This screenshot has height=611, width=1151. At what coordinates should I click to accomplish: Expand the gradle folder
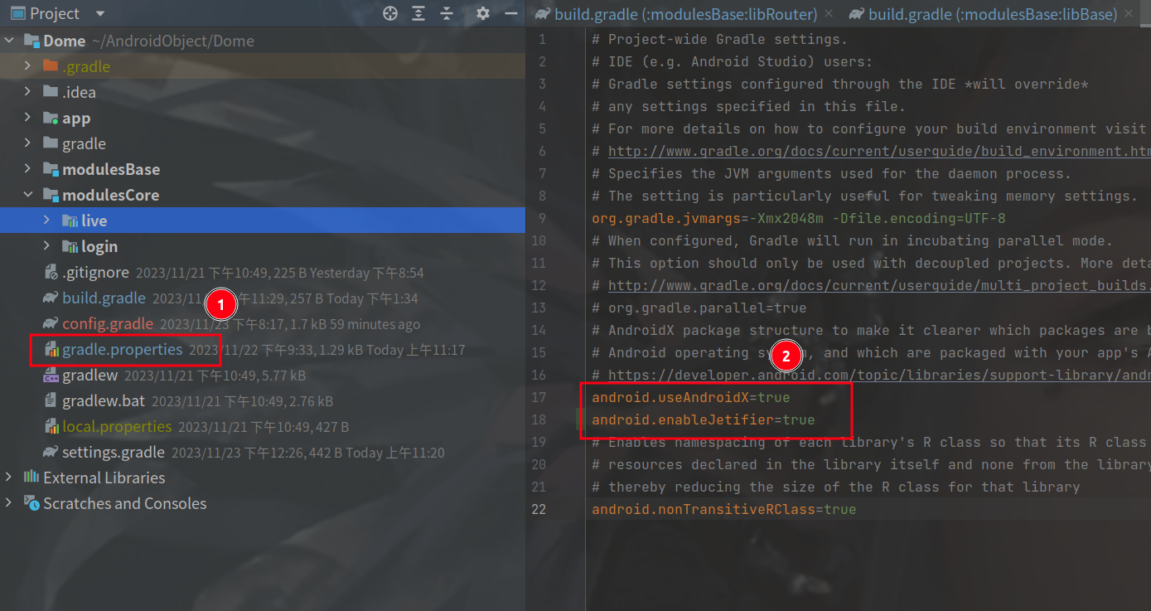pos(27,143)
